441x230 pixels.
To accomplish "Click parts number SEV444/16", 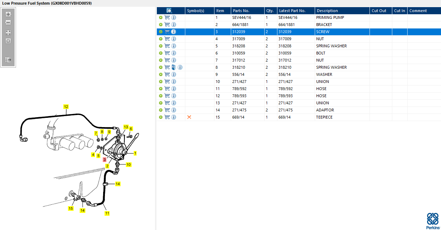I will click(x=241, y=17).
